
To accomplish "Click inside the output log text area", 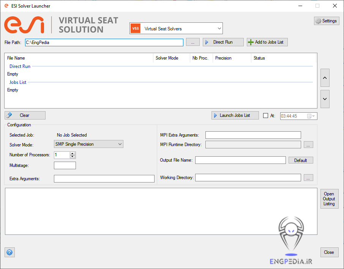I will coord(161,211).
